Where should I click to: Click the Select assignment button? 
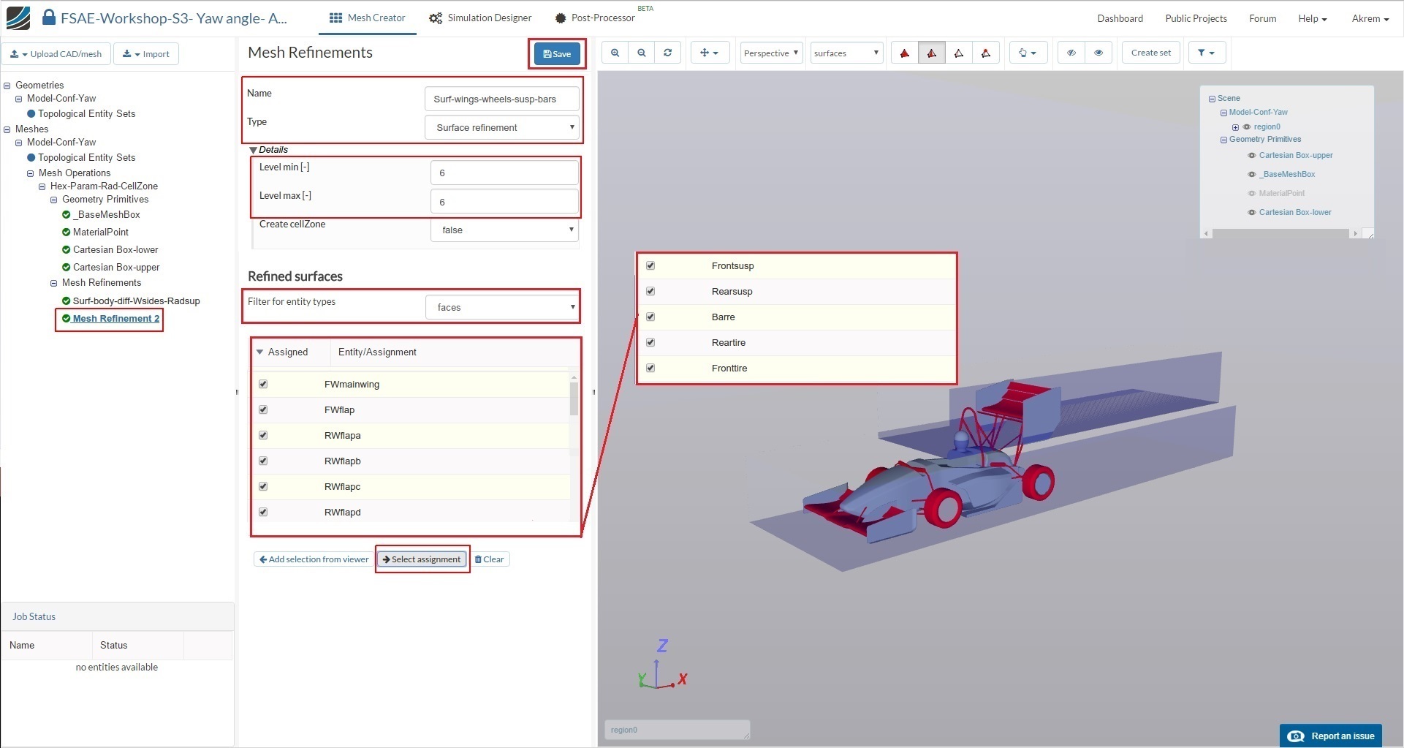422,559
